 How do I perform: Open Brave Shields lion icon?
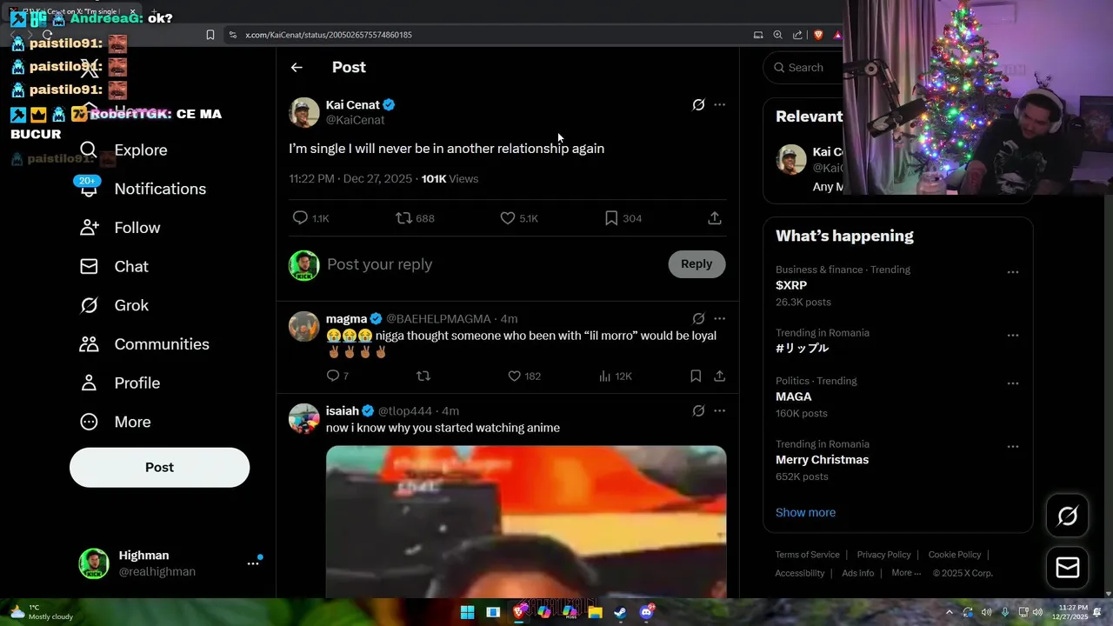(x=818, y=35)
